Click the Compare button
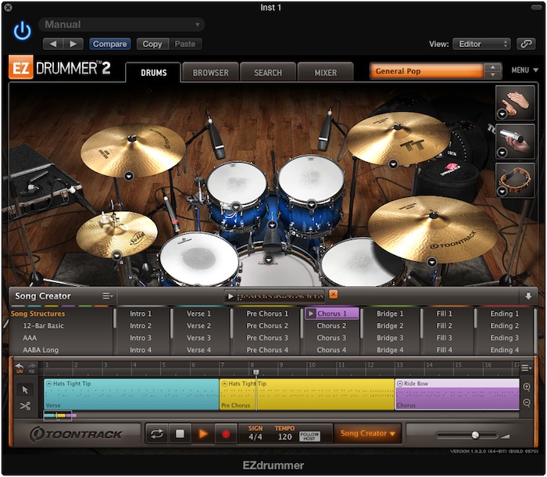The height and width of the screenshot is (477, 547). point(110,44)
